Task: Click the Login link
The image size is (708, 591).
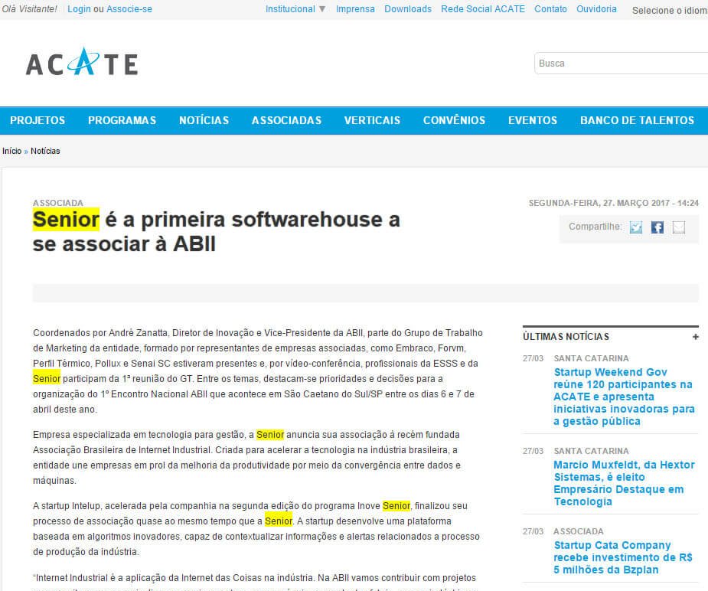Action: point(79,9)
